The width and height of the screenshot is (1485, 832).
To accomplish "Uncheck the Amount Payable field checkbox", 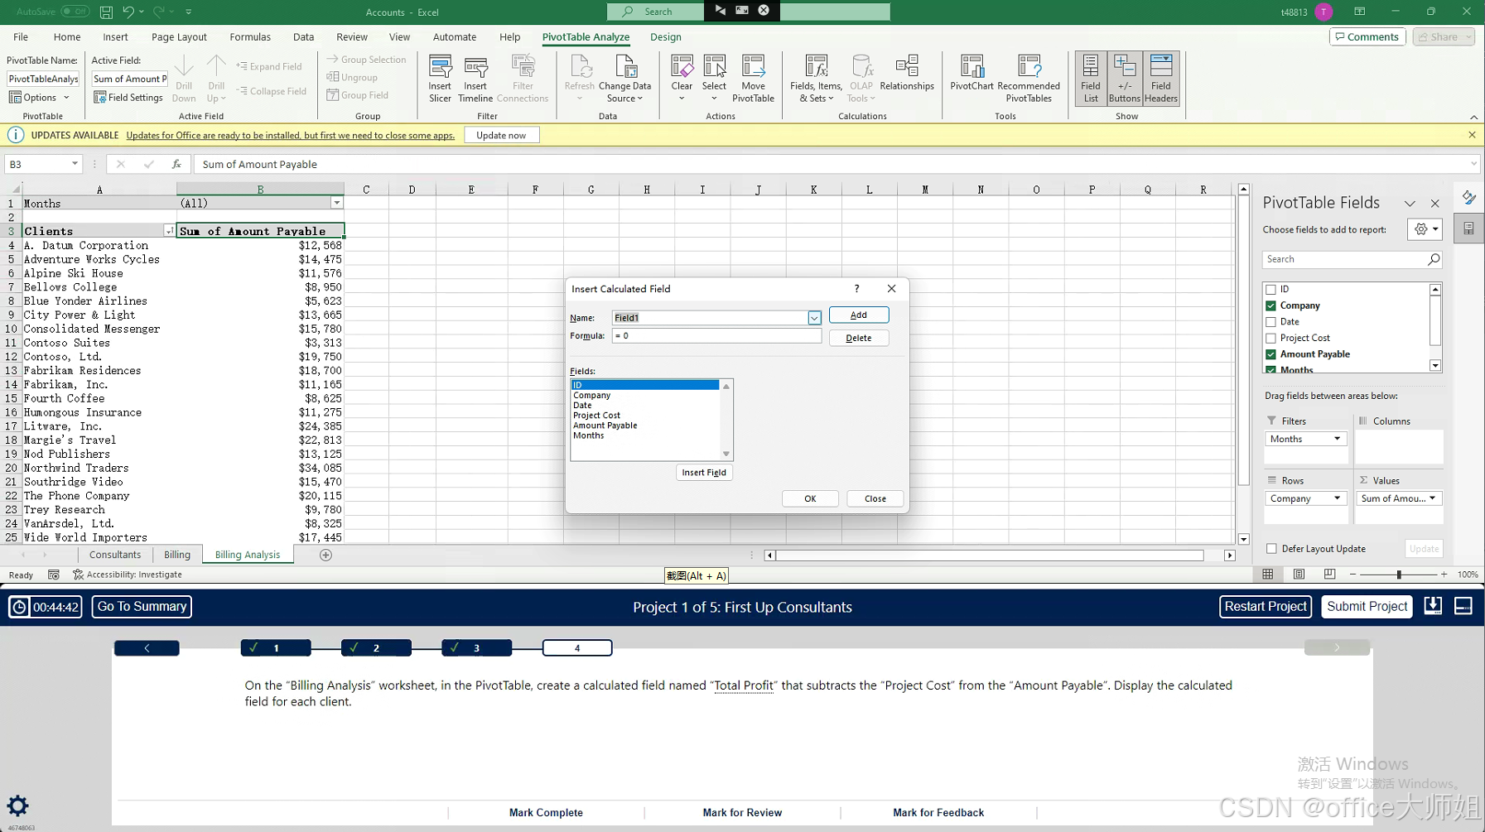I will click(x=1270, y=354).
